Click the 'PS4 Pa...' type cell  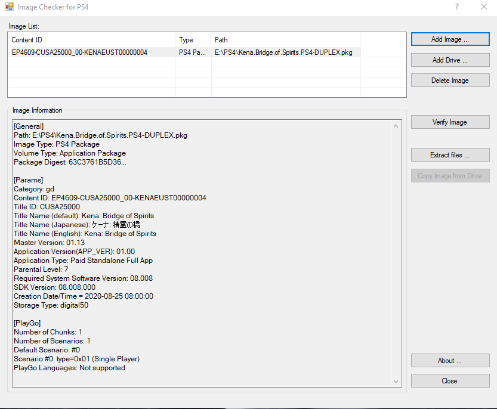click(192, 52)
